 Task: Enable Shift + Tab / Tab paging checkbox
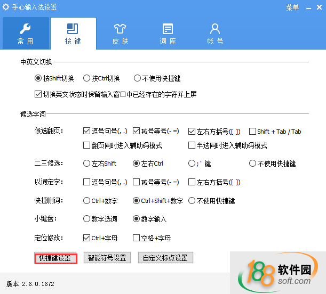click(253, 132)
